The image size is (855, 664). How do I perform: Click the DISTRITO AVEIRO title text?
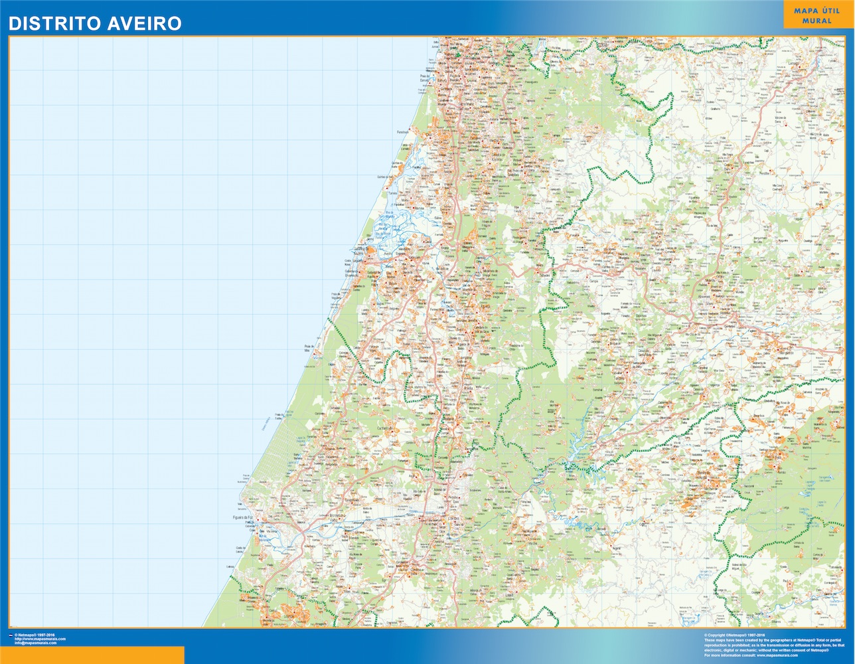click(95, 23)
